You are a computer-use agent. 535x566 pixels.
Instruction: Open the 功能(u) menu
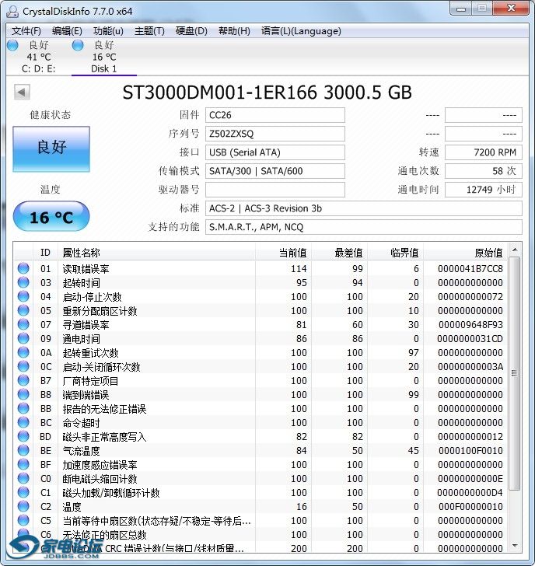(x=108, y=31)
